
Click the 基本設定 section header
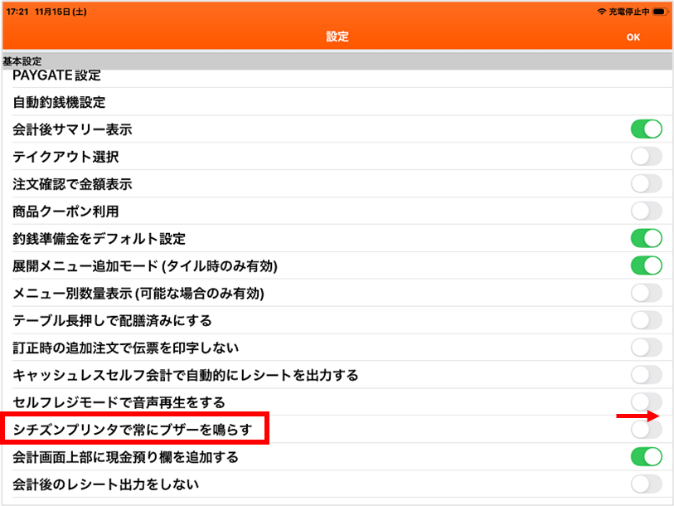(22, 61)
